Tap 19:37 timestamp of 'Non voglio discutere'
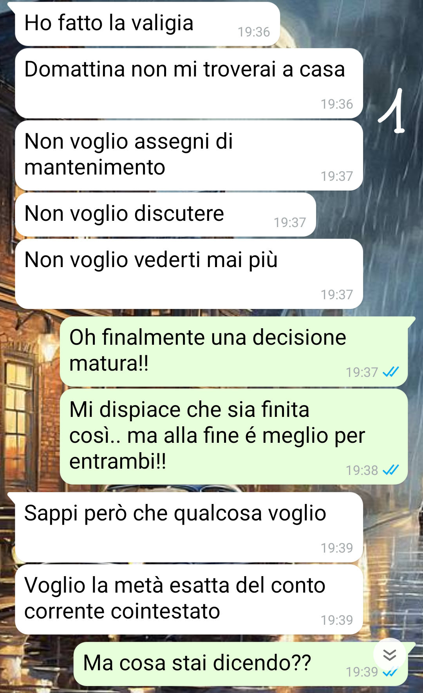The width and height of the screenshot is (423, 693). tap(290, 222)
